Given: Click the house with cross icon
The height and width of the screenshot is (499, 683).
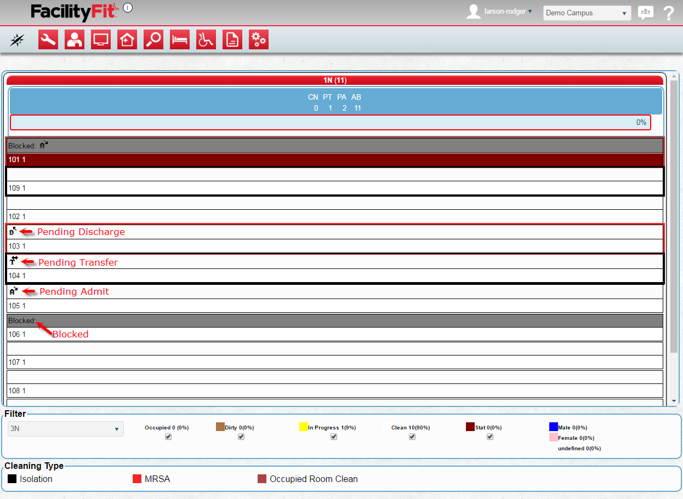Looking at the screenshot, I should [x=127, y=39].
